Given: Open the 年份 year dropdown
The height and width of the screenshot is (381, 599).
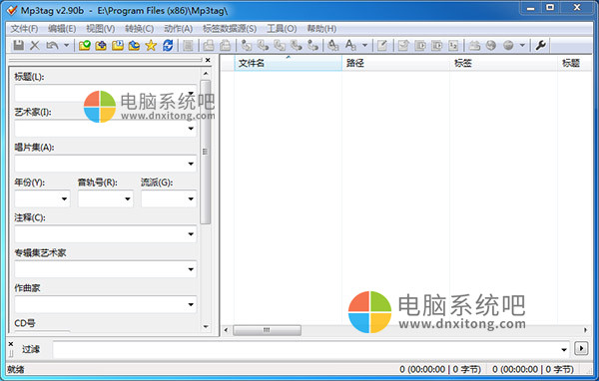Looking at the screenshot, I should (x=64, y=198).
